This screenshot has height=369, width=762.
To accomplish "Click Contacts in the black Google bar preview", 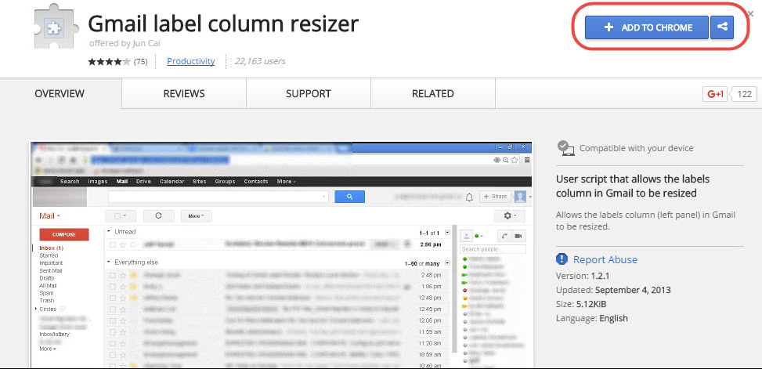I will pyautogui.click(x=256, y=181).
